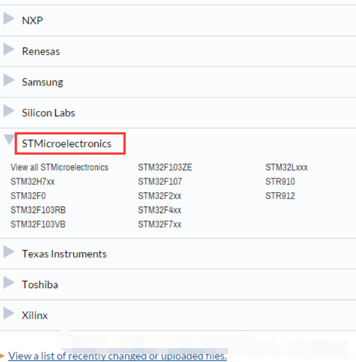The image size is (356, 362).
Task: Expand the NXP section triangle
Action: coord(9,19)
